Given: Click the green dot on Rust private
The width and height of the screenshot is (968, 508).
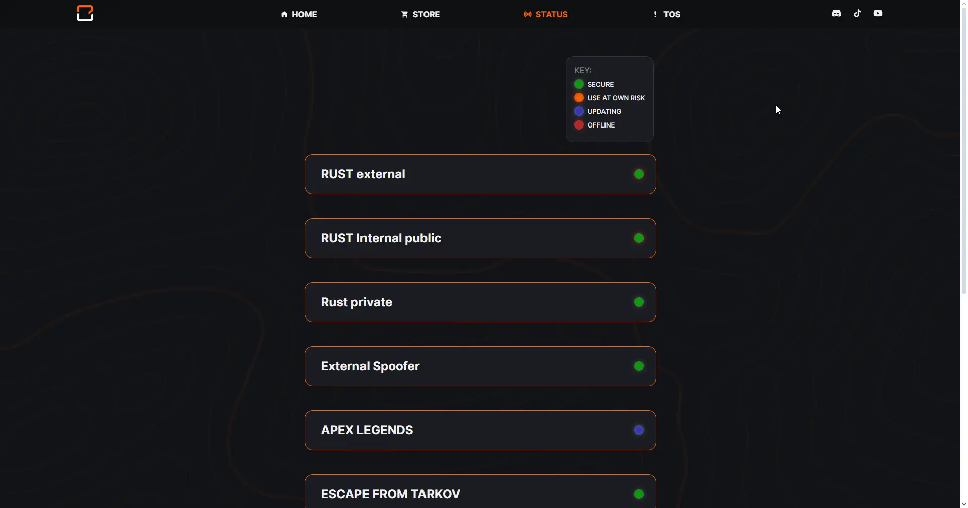Looking at the screenshot, I should click(x=639, y=302).
